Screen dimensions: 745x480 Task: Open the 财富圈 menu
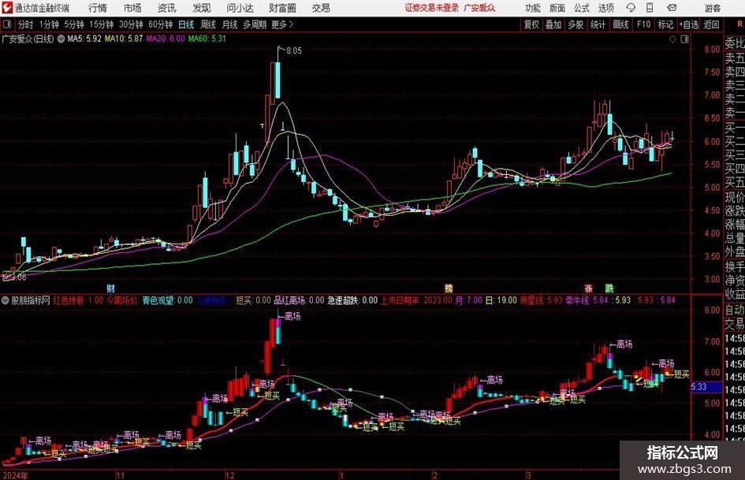click(282, 8)
